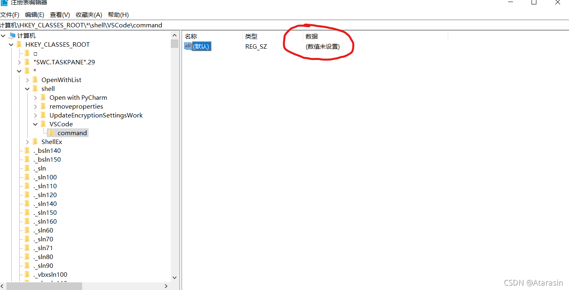Open the 收藏夹(A) menu
This screenshot has width=569, height=290.
(x=89, y=15)
